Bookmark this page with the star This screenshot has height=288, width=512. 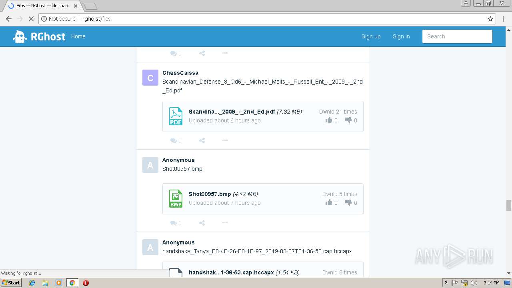tap(490, 19)
